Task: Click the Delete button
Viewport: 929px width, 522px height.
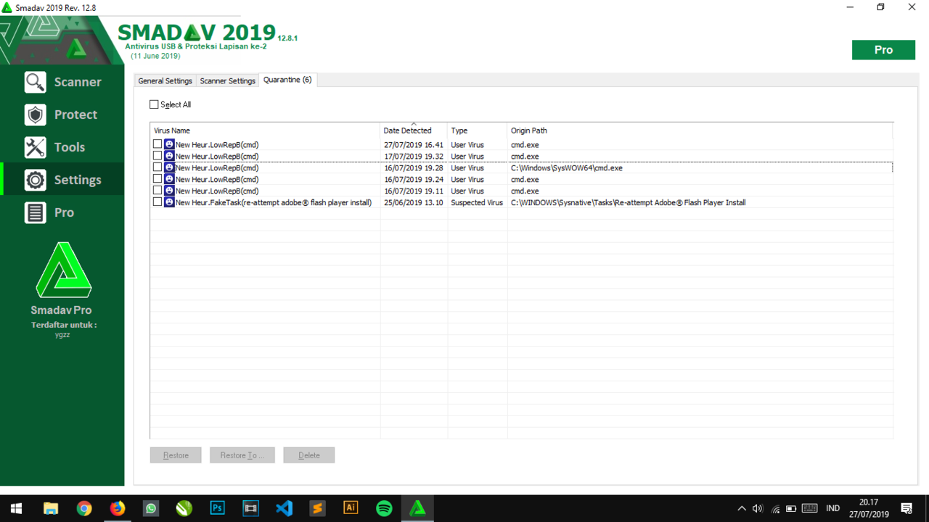Action: pos(309,455)
